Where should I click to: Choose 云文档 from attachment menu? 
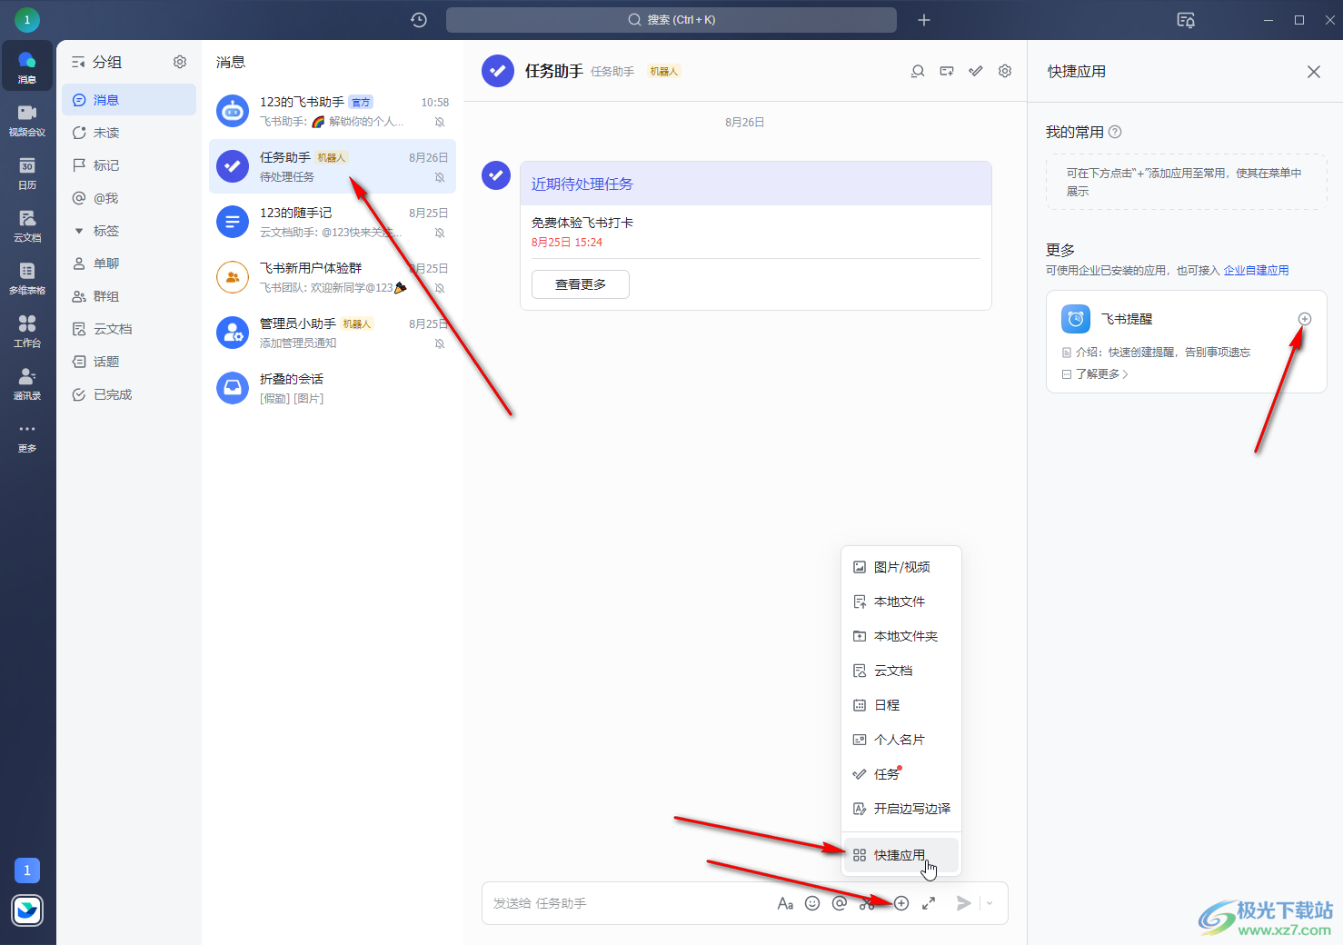(901, 671)
